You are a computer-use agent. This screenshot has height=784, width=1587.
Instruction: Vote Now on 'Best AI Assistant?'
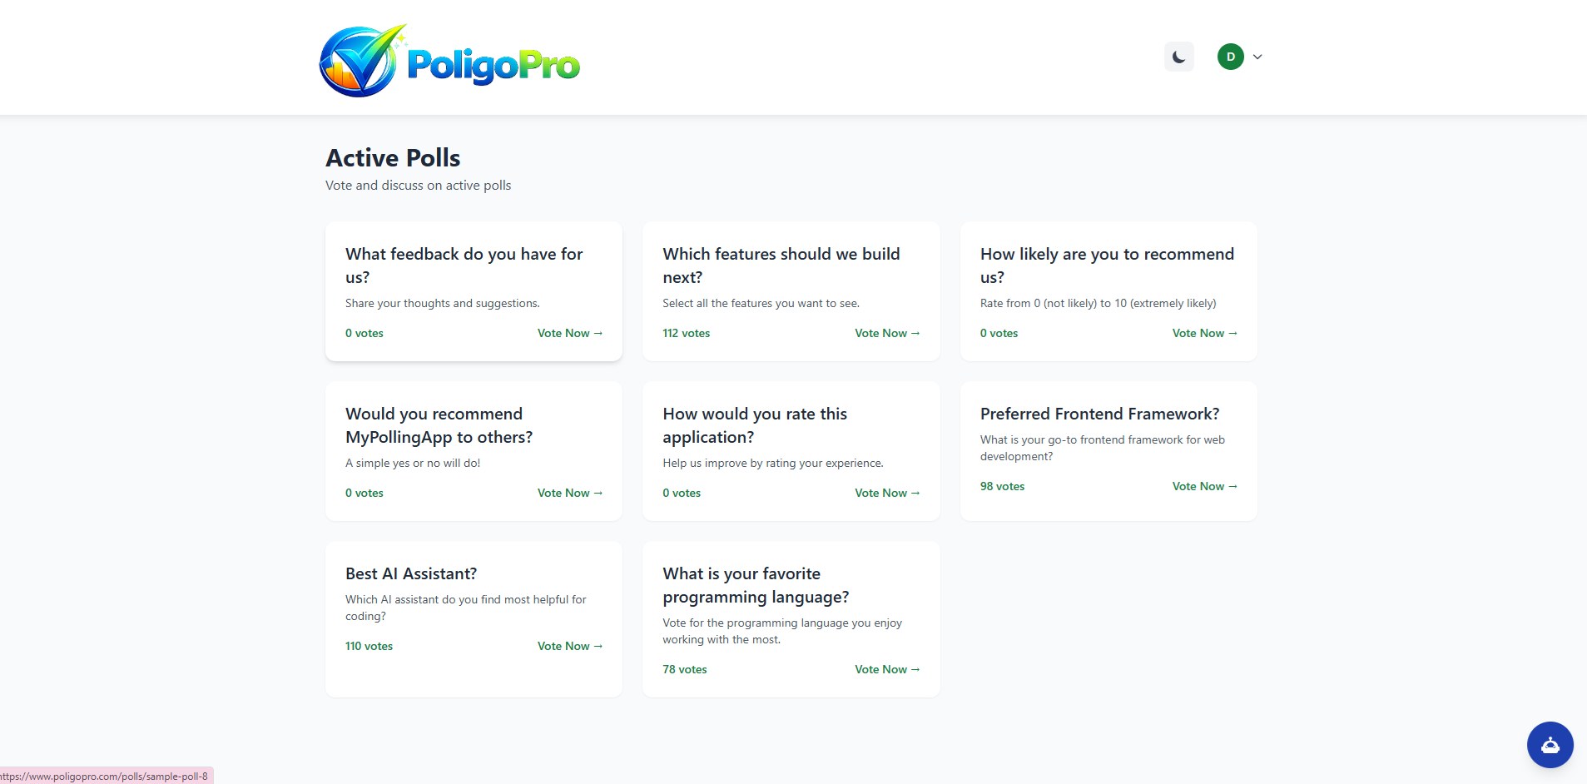(x=569, y=646)
